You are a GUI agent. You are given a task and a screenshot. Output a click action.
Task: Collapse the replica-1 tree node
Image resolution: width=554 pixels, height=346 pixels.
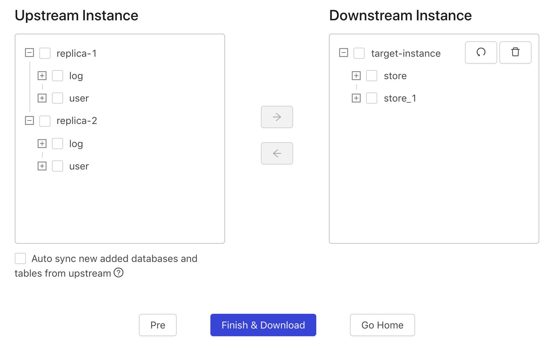29,53
